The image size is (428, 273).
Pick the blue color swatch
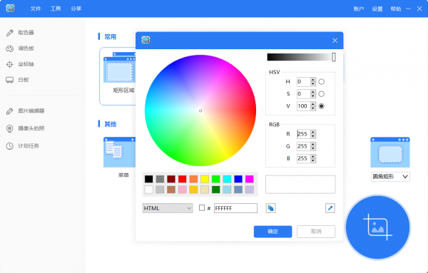(x=238, y=179)
